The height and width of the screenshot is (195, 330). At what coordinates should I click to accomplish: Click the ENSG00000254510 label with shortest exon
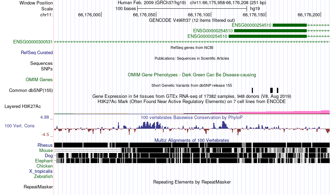[x=251, y=25]
